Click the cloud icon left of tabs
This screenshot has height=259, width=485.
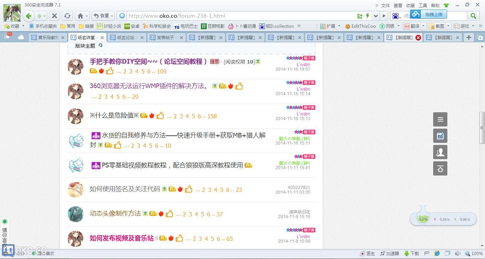pyautogui.click(x=21, y=37)
